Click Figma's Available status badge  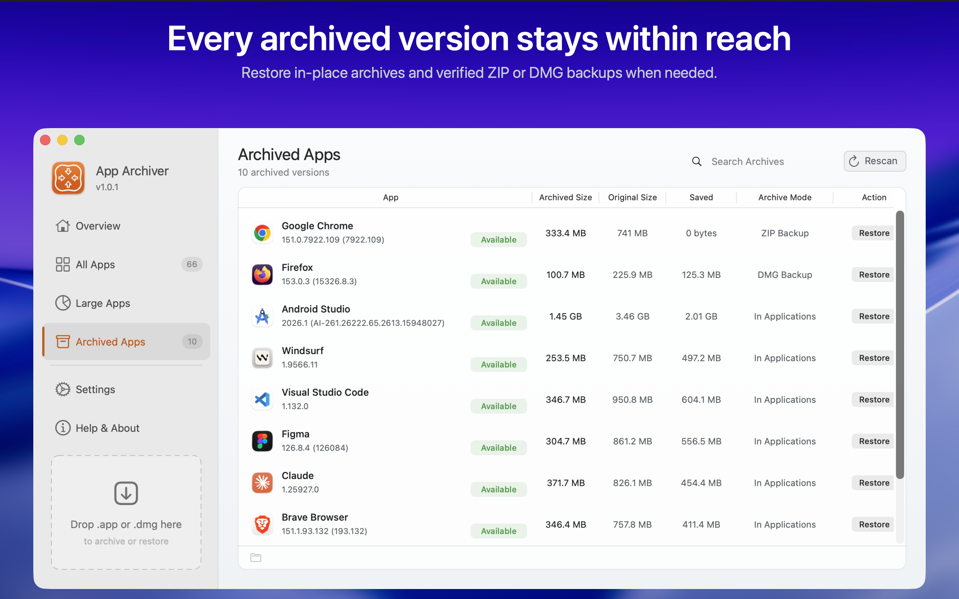498,448
